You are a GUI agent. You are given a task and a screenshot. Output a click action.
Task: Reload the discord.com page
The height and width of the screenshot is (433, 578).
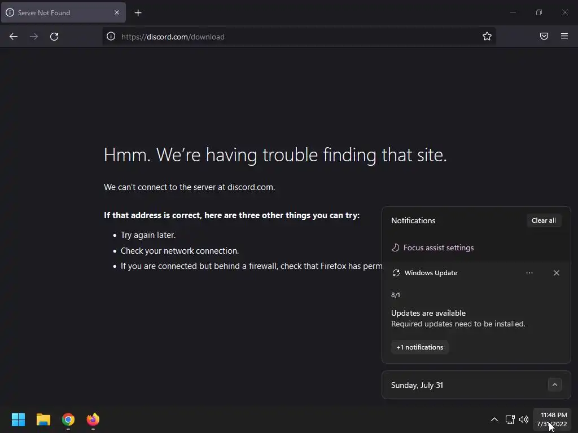click(54, 37)
